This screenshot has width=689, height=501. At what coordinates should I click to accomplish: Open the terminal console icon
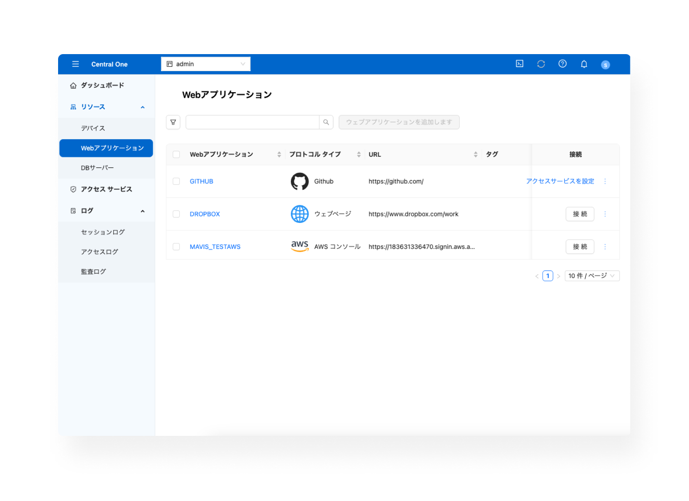(x=520, y=64)
